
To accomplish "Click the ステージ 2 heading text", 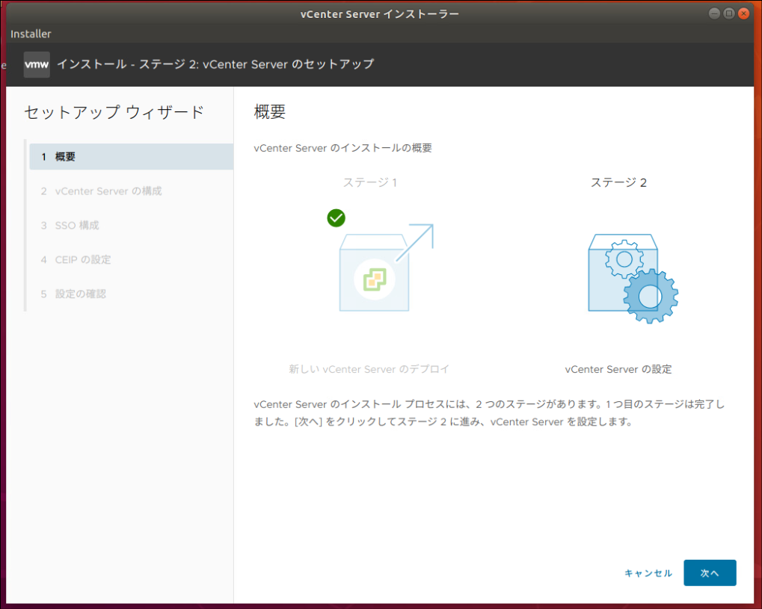I will (618, 182).
